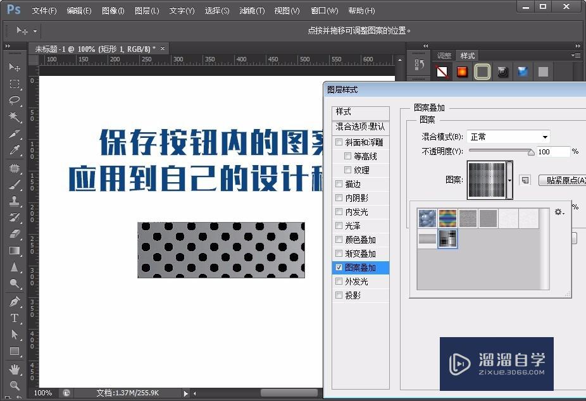This screenshot has width=586, height=401.
Task: Enable the Gradient Overlay checkbox
Action: (339, 254)
